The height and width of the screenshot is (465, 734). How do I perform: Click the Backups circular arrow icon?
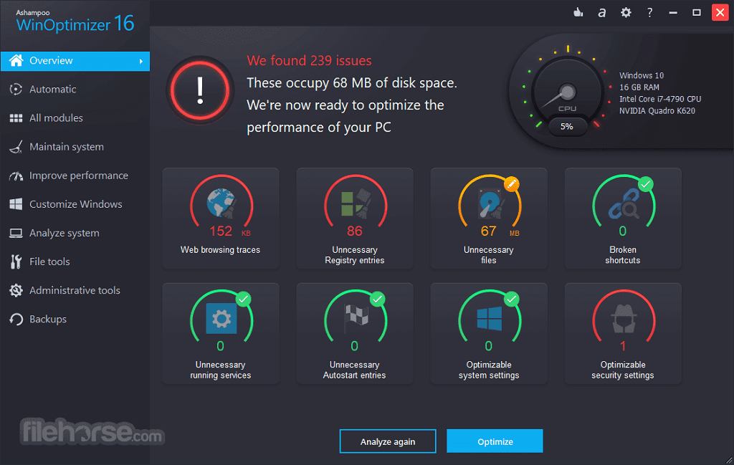[16, 320]
